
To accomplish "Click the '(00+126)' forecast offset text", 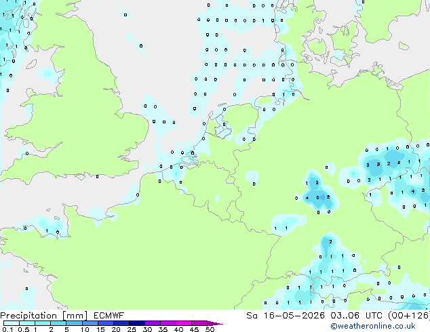I will point(408,316).
